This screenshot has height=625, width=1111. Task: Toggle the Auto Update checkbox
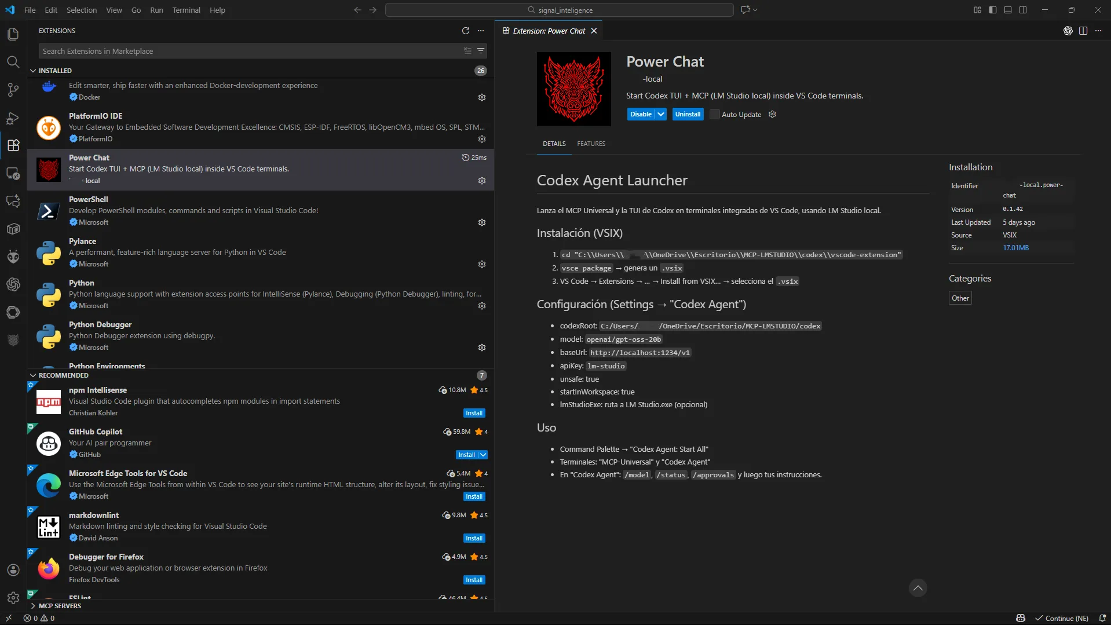pyautogui.click(x=715, y=115)
